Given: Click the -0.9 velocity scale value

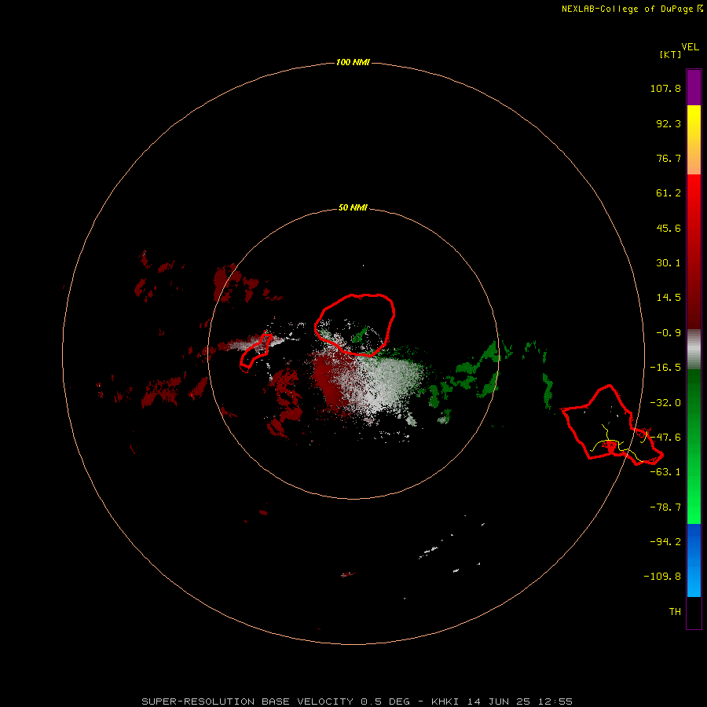Looking at the screenshot, I should [669, 333].
